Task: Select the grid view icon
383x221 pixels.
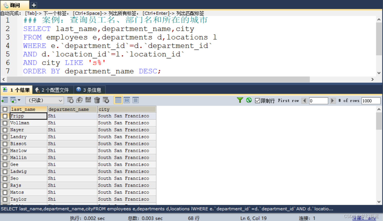Action: pyautogui.click(x=118, y=100)
